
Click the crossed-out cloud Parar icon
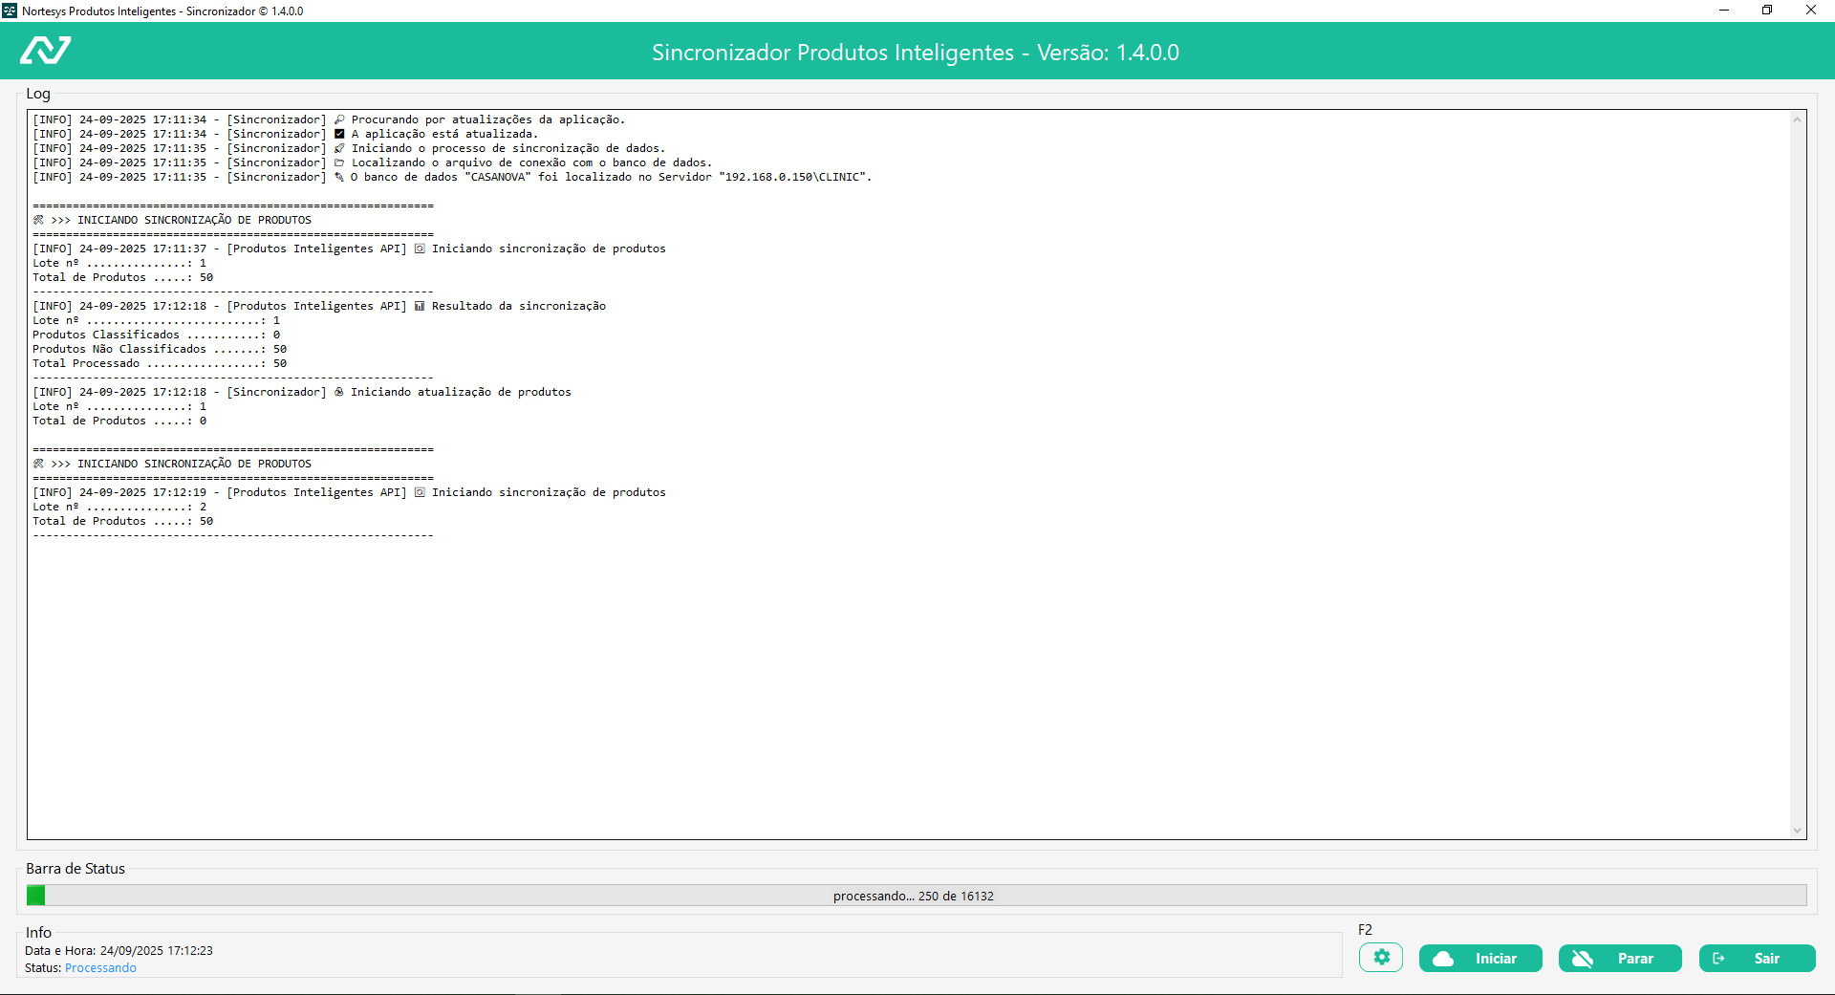tap(1583, 959)
